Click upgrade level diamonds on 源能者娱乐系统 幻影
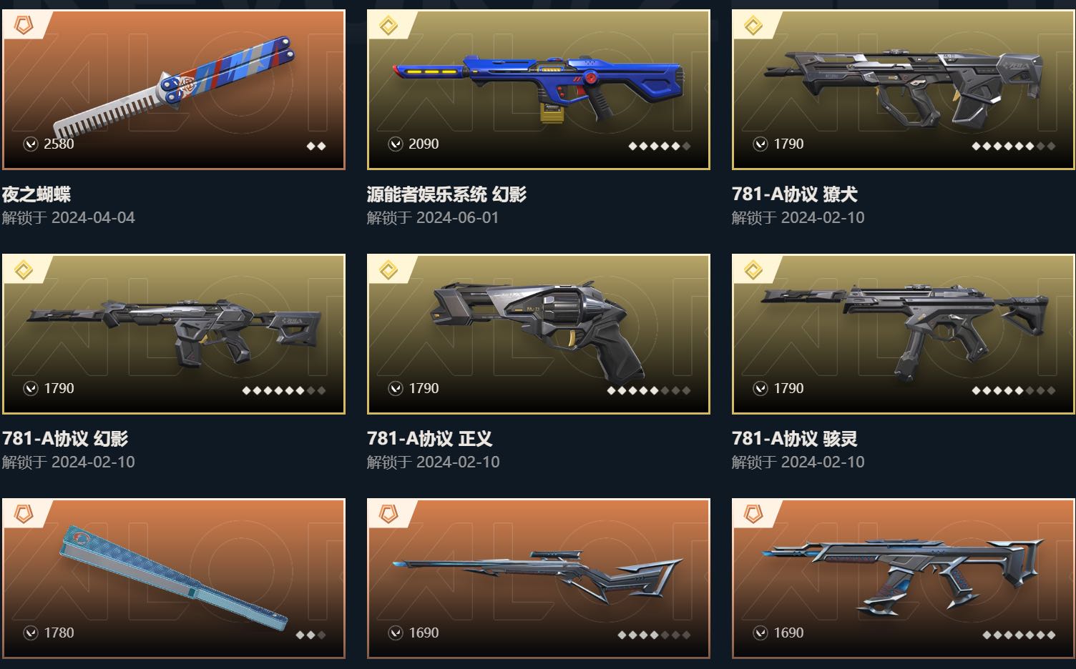 pos(659,146)
